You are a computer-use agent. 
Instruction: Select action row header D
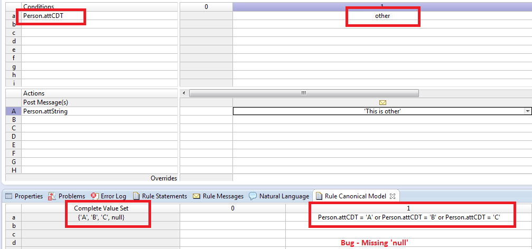(x=14, y=137)
